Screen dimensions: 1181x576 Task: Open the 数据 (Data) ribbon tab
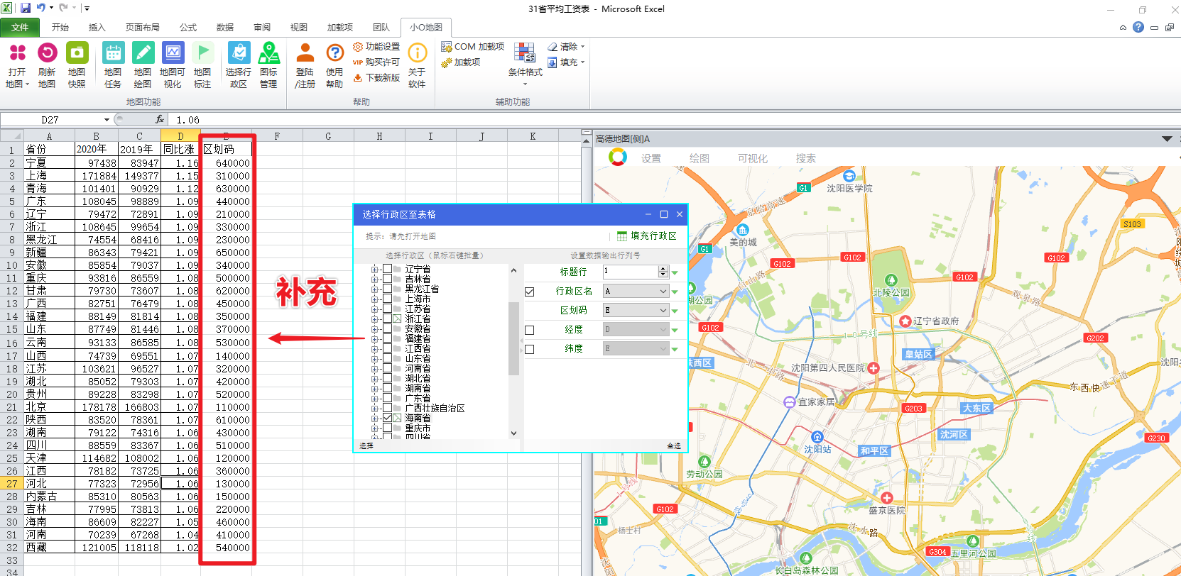tap(225, 27)
